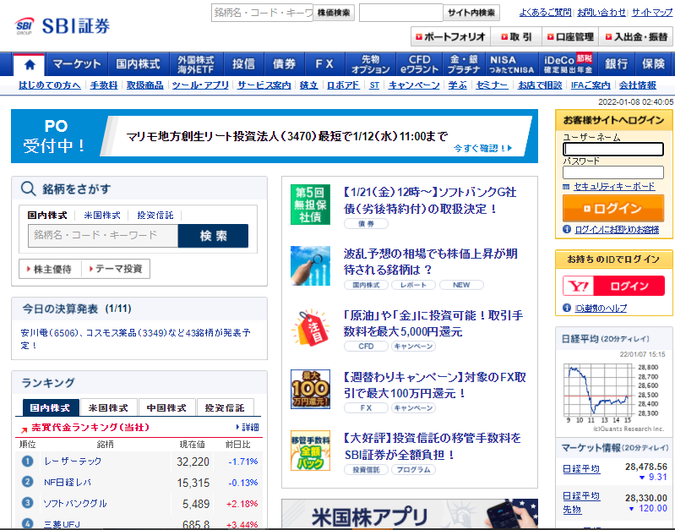Open the FX menu
This screenshot has width=675, height=530.
coord(324,64)
